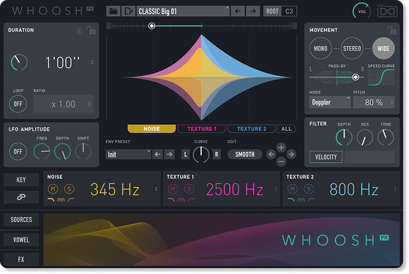Click next envelope preset arrow
This screenshot has width=409, height=274.
tap(169, 154)
